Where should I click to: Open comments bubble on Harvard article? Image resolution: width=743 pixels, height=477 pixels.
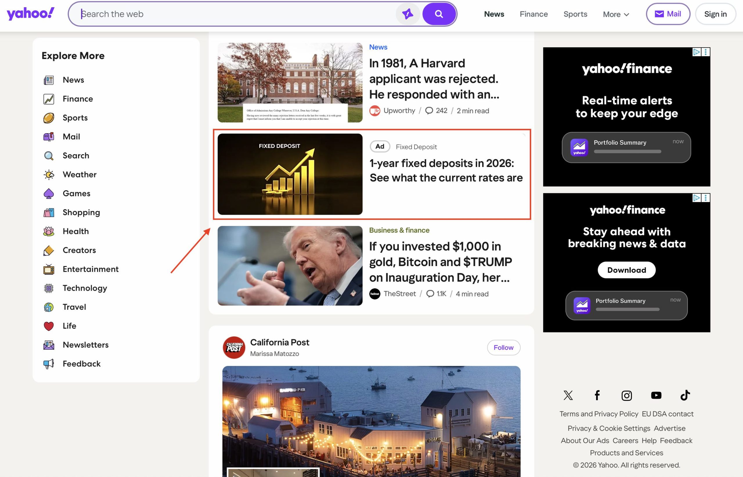tap(429, 111)
